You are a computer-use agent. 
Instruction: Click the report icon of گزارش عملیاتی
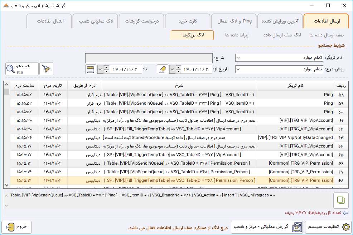[297, 227]
